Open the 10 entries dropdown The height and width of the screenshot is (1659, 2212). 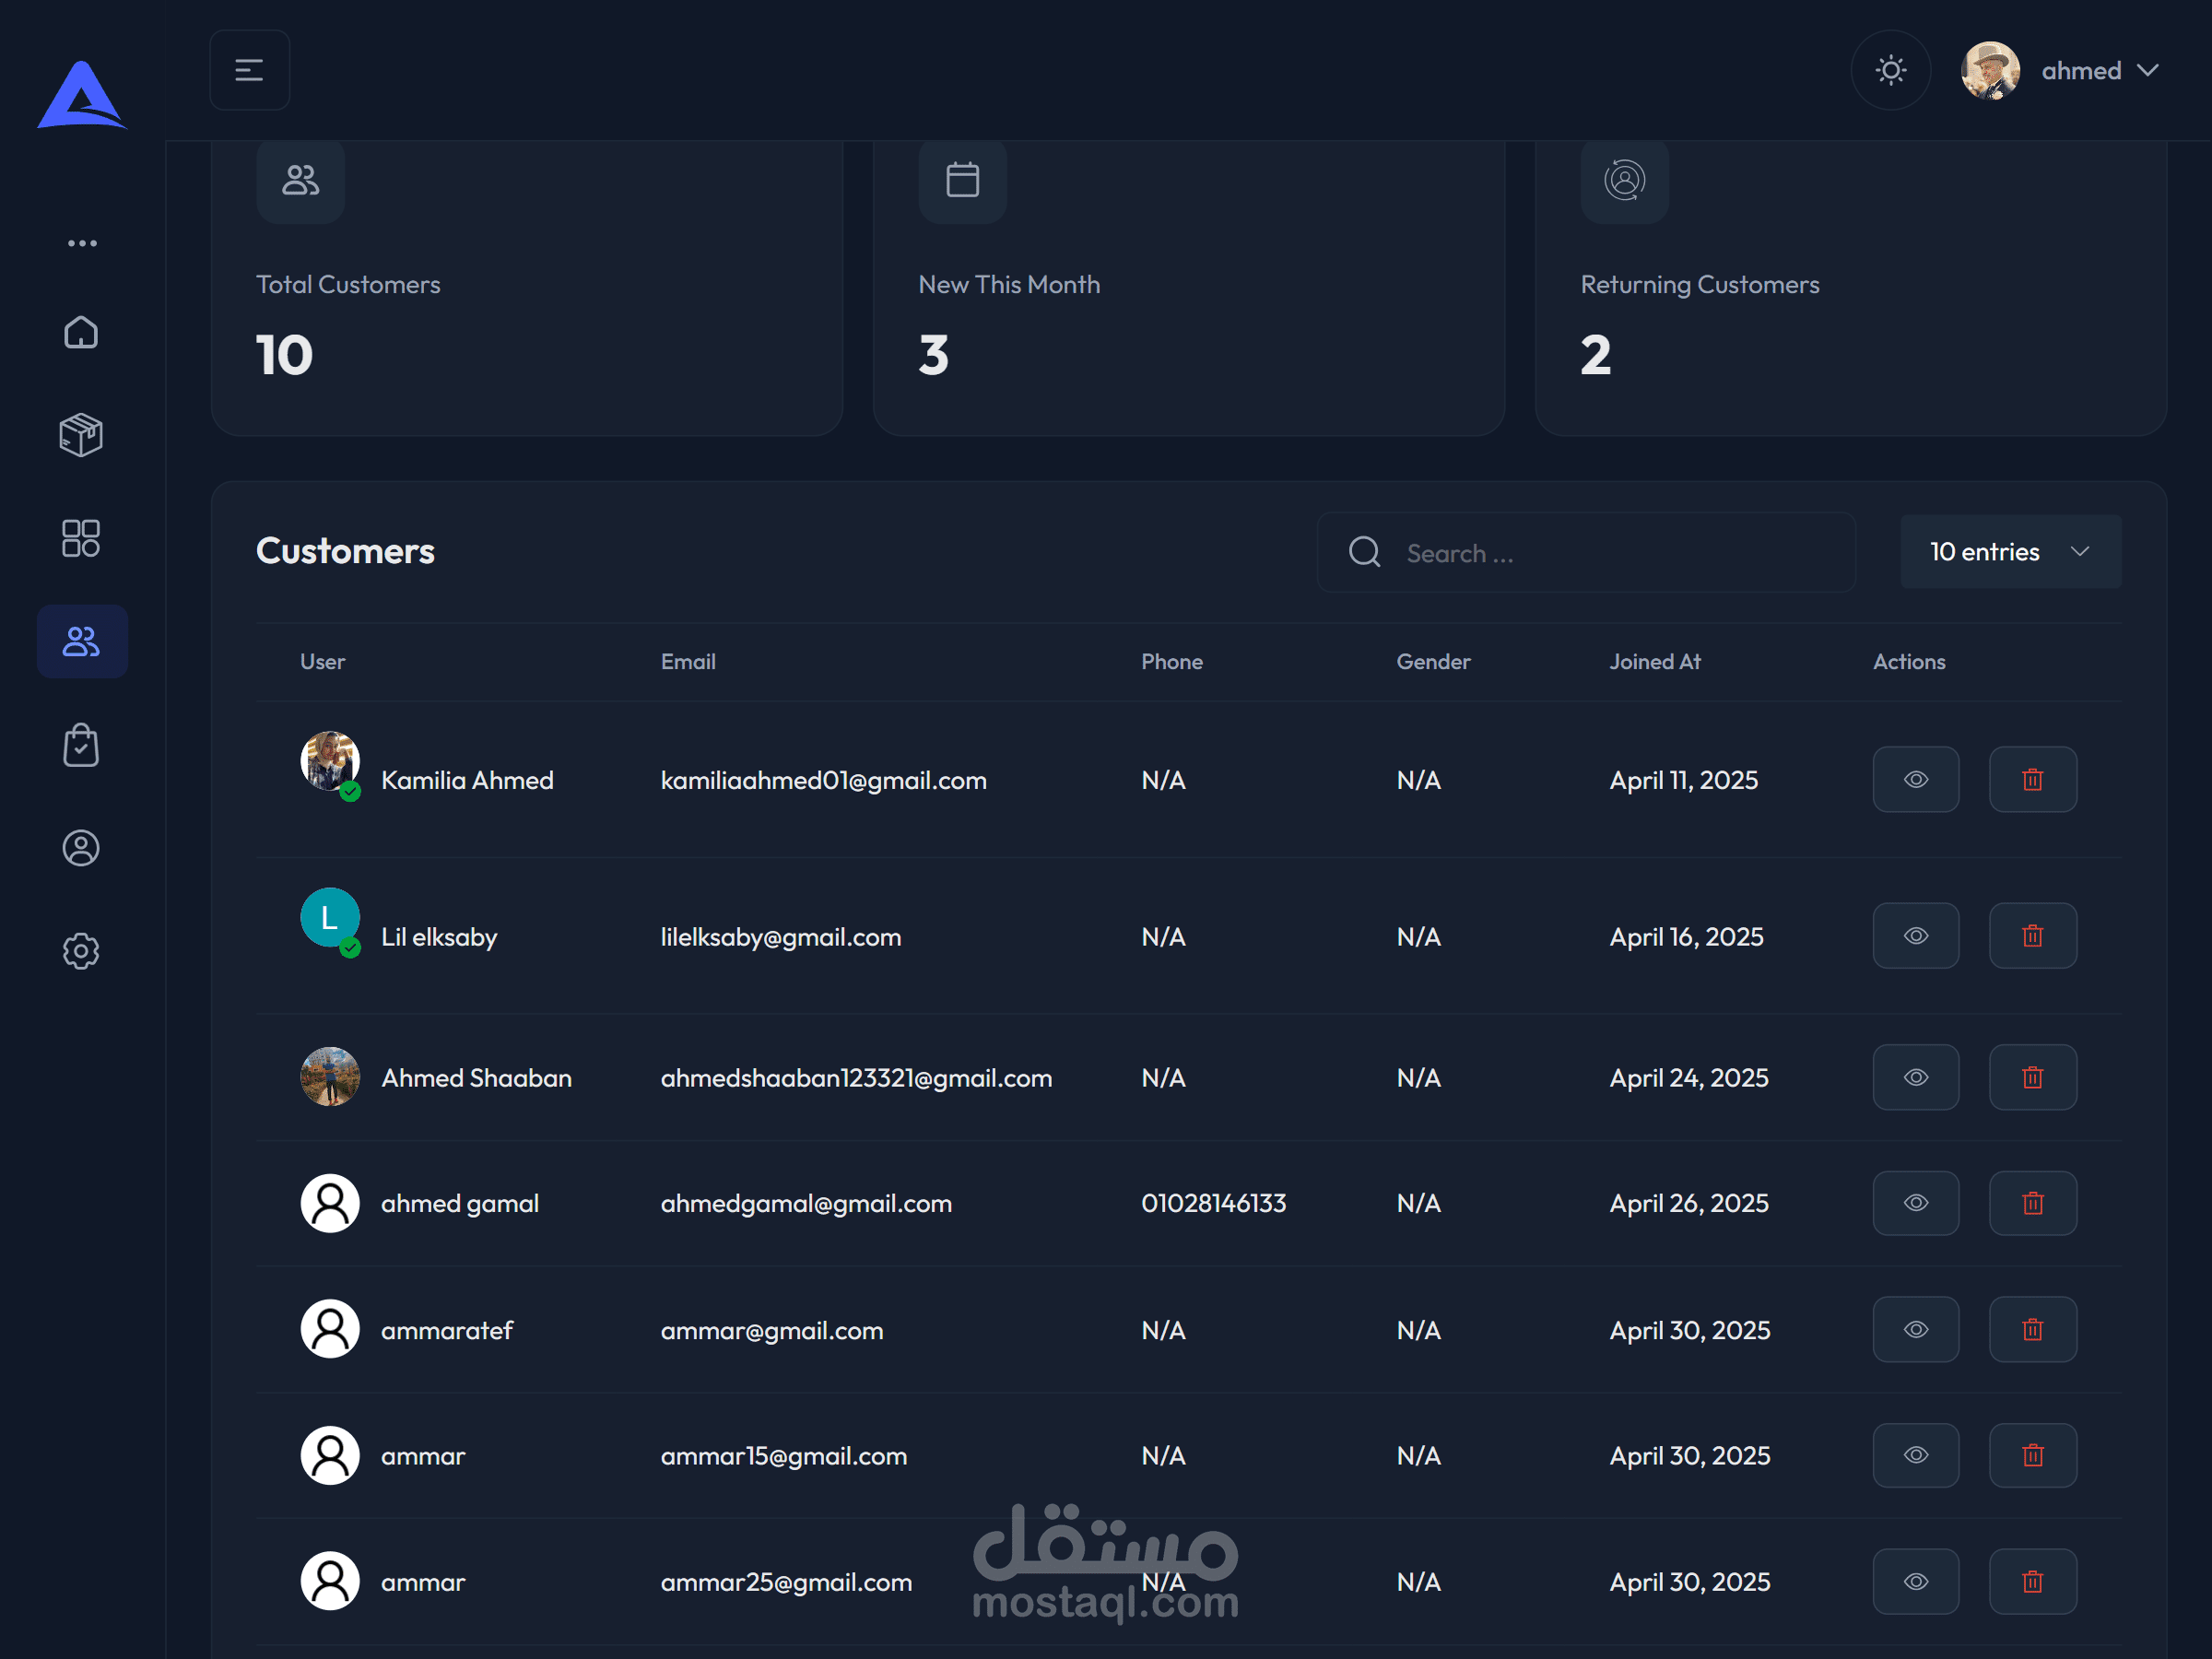(x=2009, y=551)
